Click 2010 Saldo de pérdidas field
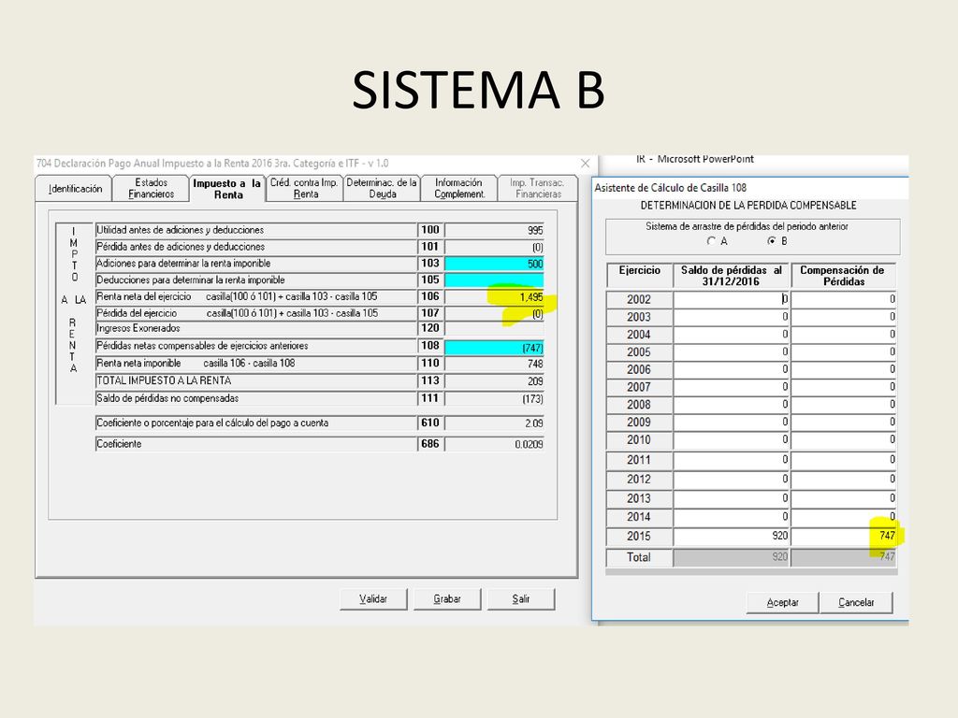The width and height of the screenshot is (958, 718). [732, 440]
